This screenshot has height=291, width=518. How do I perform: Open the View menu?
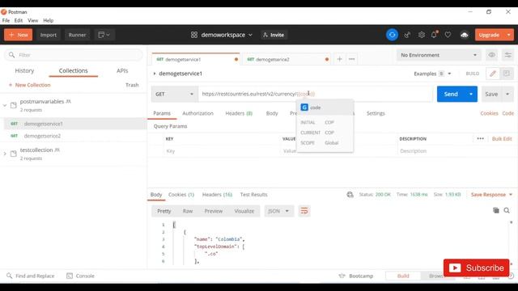click(32, 20)
